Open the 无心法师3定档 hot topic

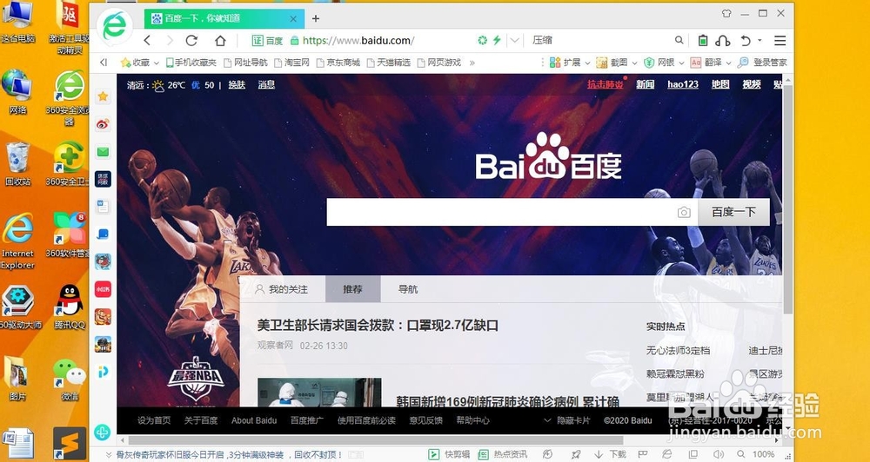point(678,351)
